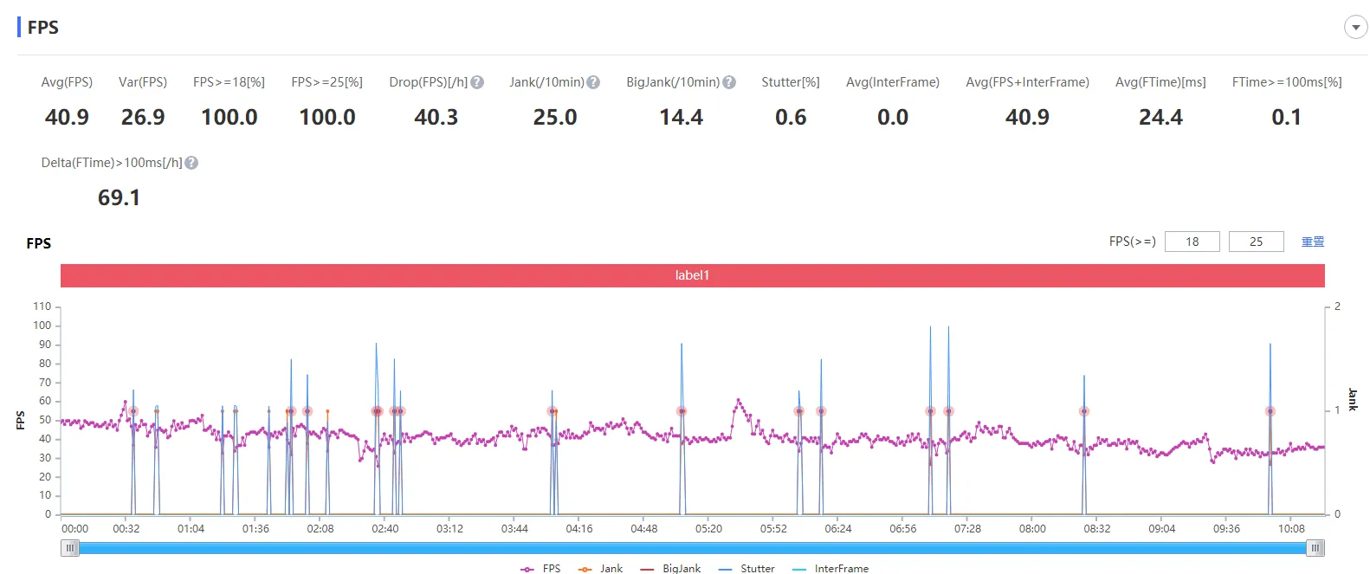Click the blue time range slider track
The width and height of the screenshot is (1370, 574).
(693, 548)
